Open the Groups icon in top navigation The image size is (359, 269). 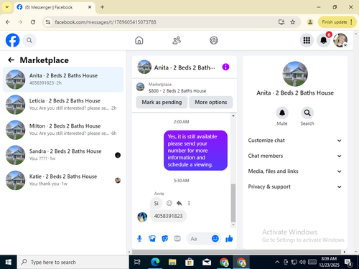click(214, 40)
